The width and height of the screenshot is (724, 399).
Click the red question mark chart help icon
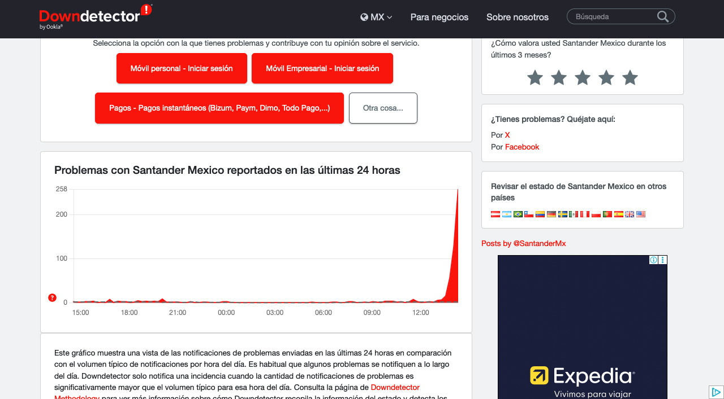(x=53, y=297)
